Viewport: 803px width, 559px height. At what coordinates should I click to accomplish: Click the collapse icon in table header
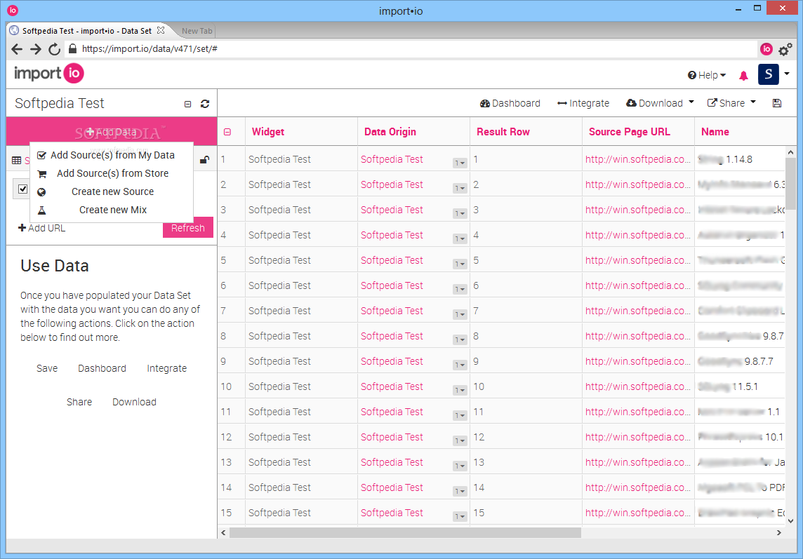(227, 132)
